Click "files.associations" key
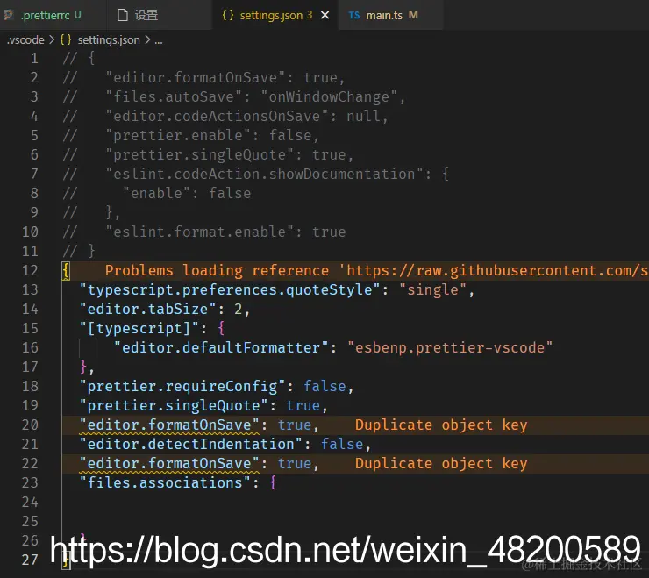Viewport: 649px width, 578px height. pos(165,482)
